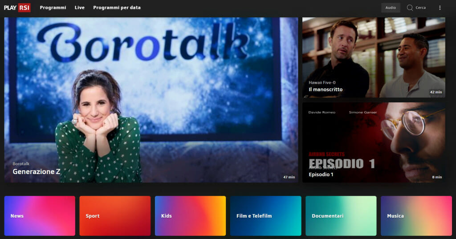Screen dimensions: 456x239
Task: Open the Kids category tile
Action: 190,216
